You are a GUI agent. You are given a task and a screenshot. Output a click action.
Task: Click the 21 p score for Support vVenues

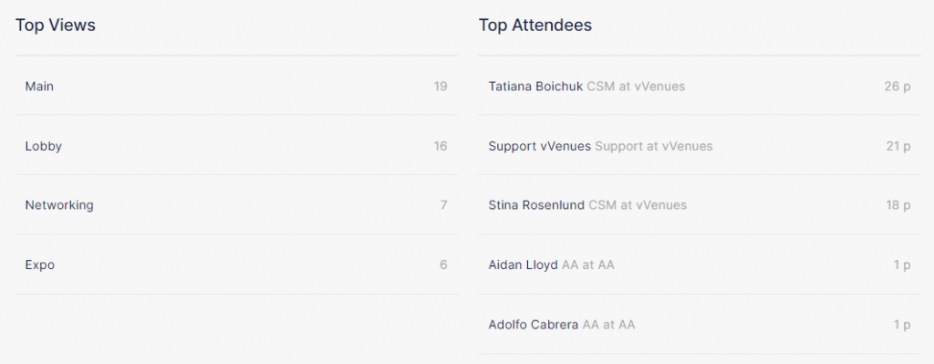898,146
